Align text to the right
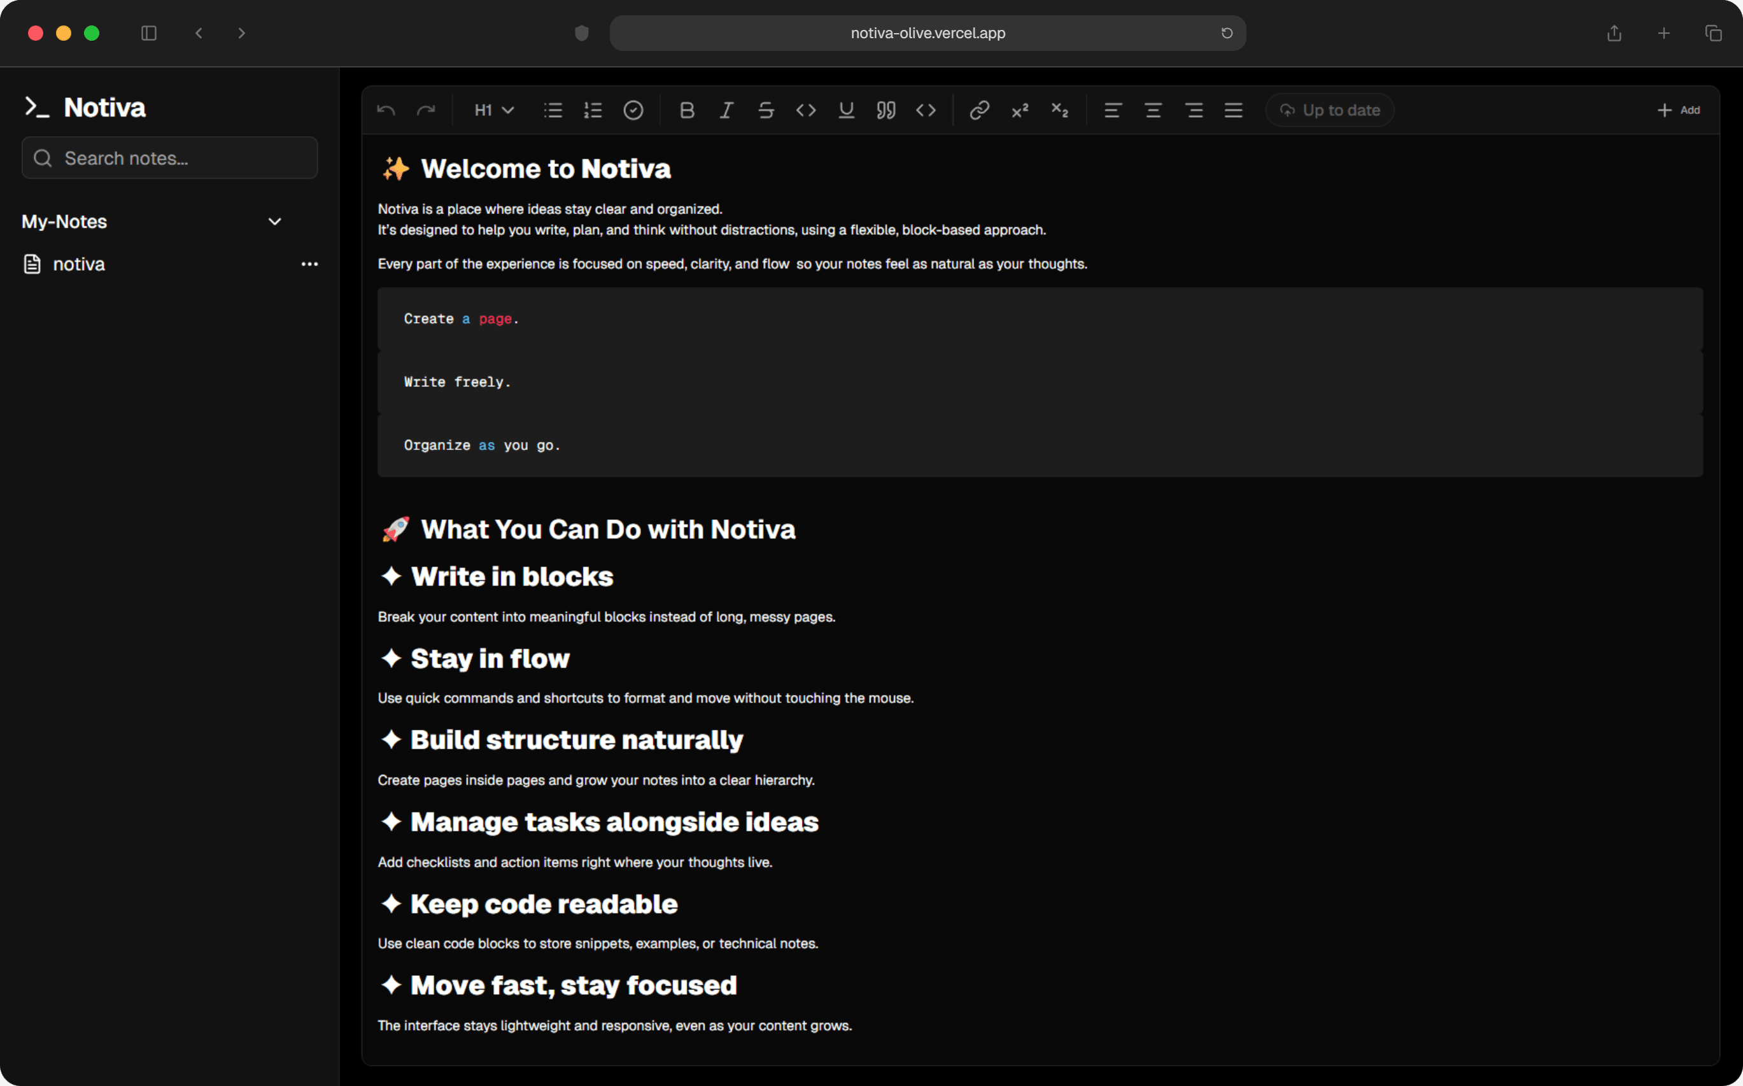Screen dimensions: 1743x1086 click(x=1194, y=110)
